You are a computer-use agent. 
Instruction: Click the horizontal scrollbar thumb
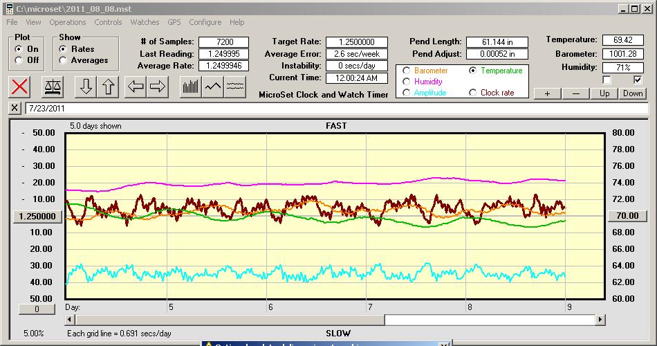(230, 320)
